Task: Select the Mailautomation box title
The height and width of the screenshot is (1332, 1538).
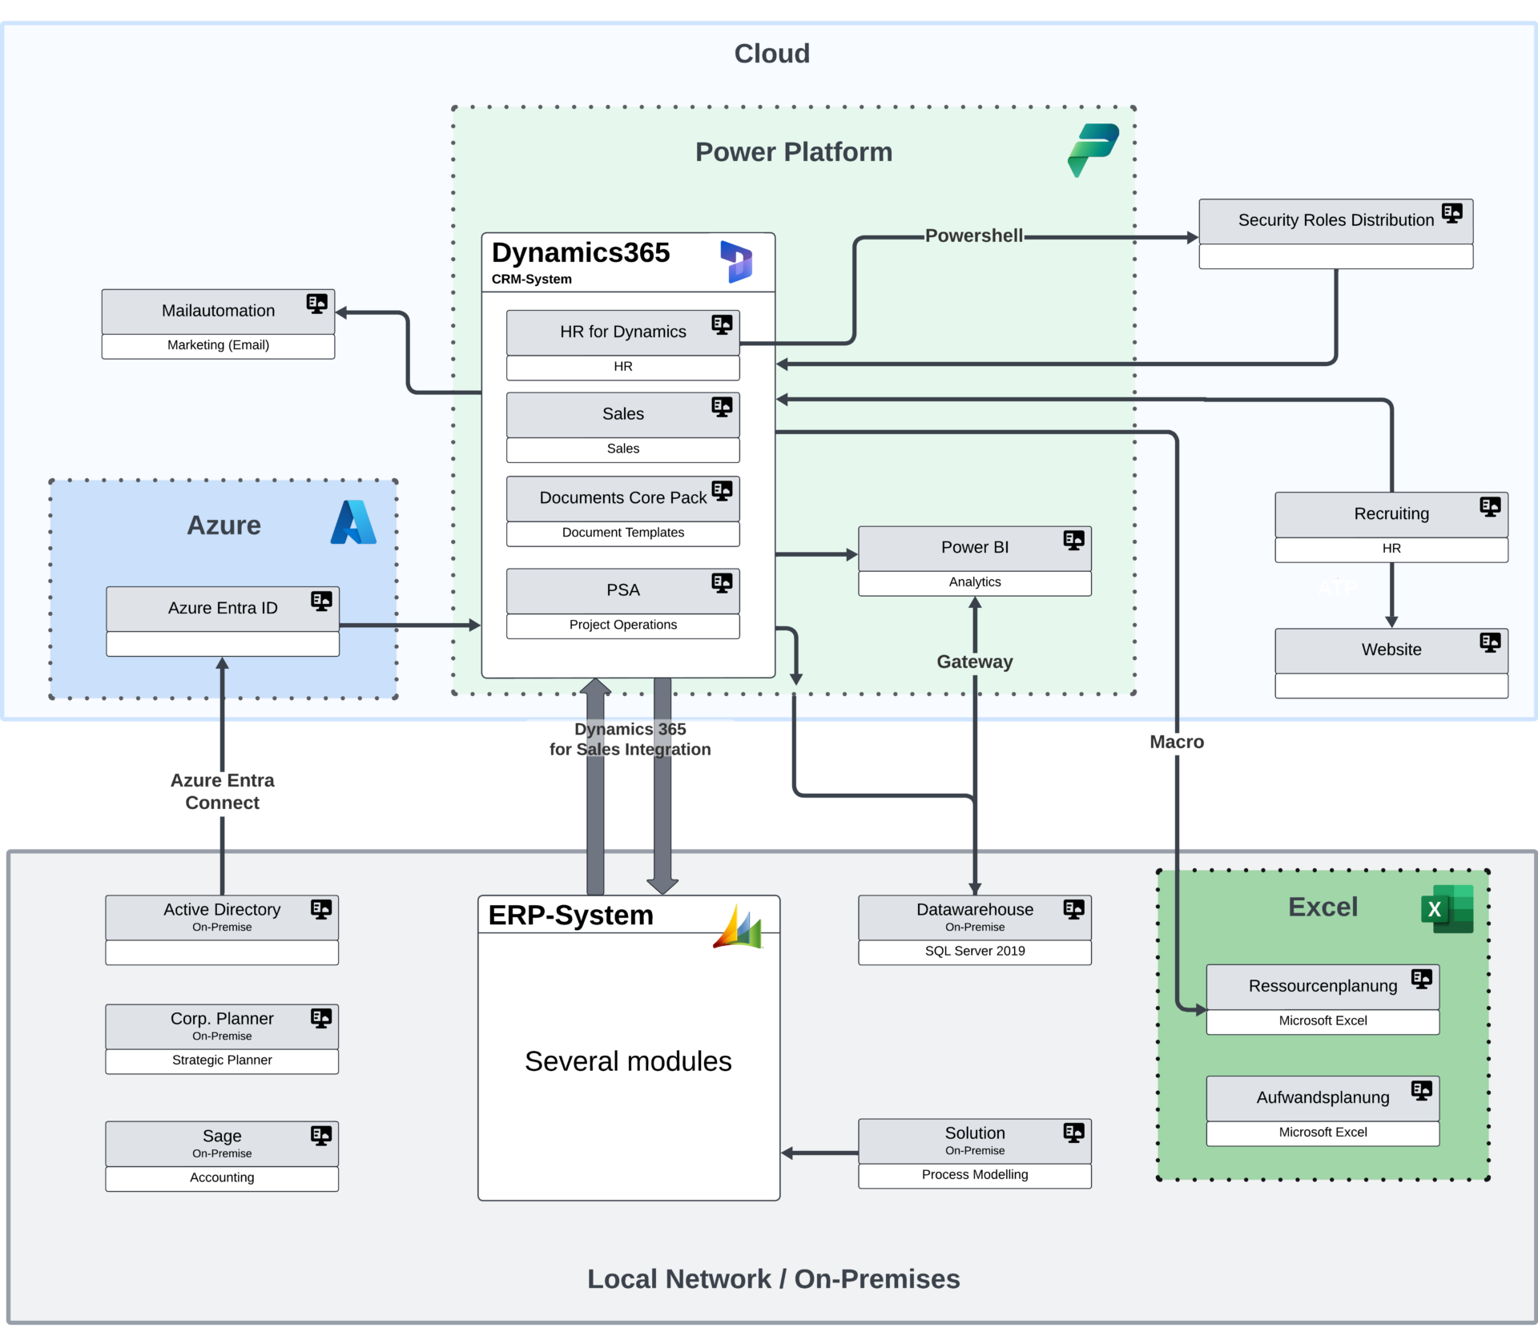Action: 218,311
